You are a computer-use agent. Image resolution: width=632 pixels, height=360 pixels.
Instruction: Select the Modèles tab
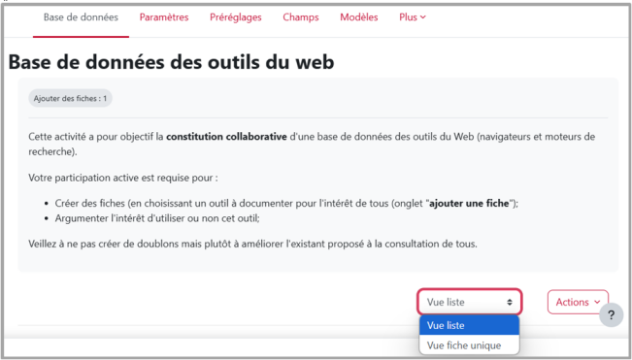point(359,17)
